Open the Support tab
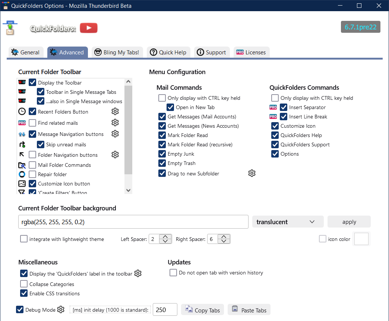389x321 pixels. [212, 52]
